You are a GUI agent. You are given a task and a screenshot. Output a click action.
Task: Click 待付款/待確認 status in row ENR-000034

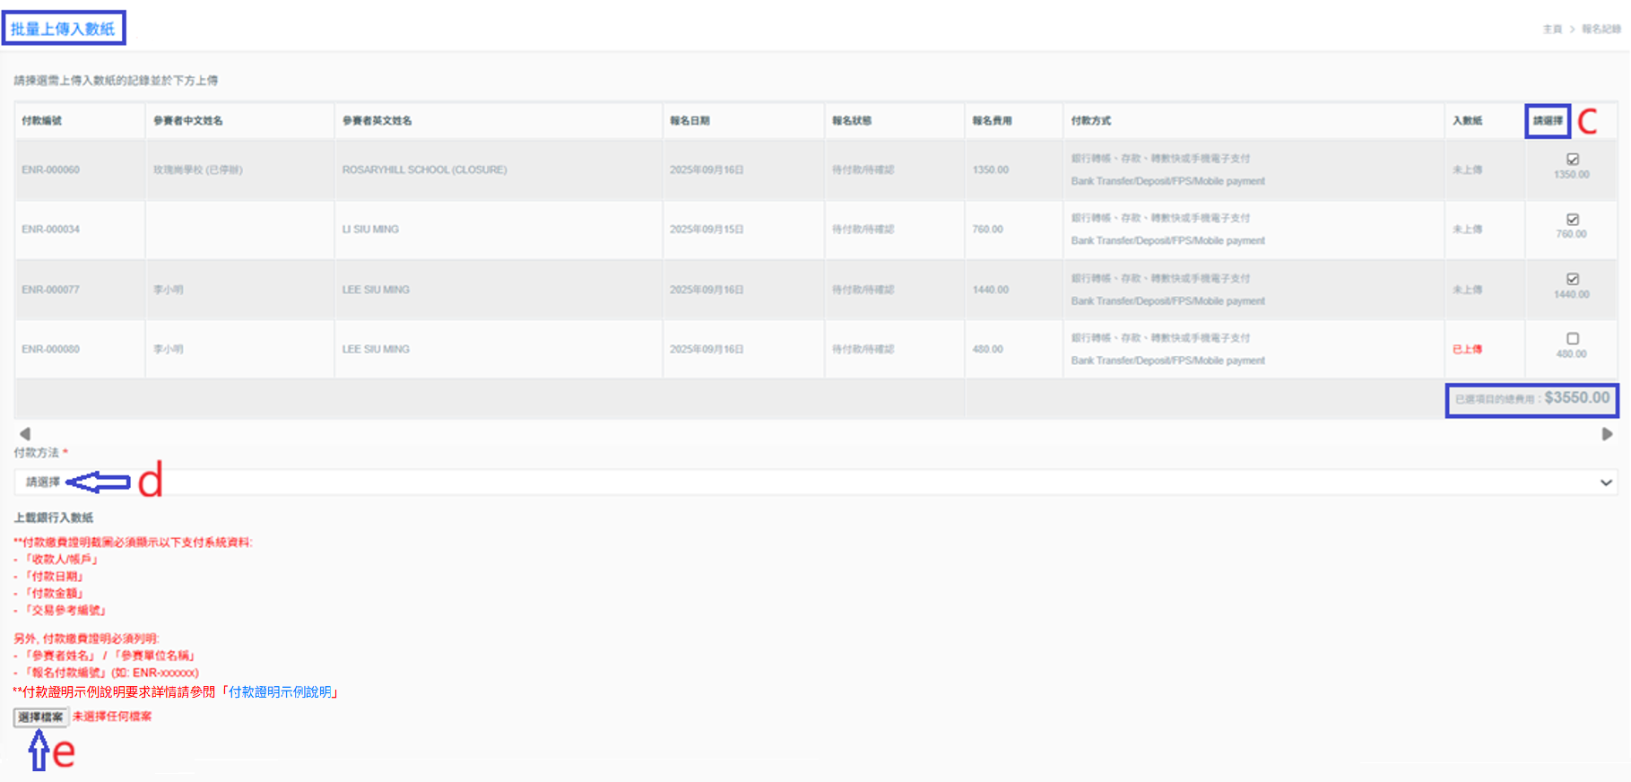click(863, 230)
